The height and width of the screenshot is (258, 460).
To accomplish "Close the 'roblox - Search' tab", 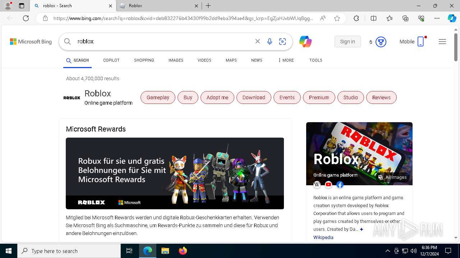I will (x=110, y=6).
